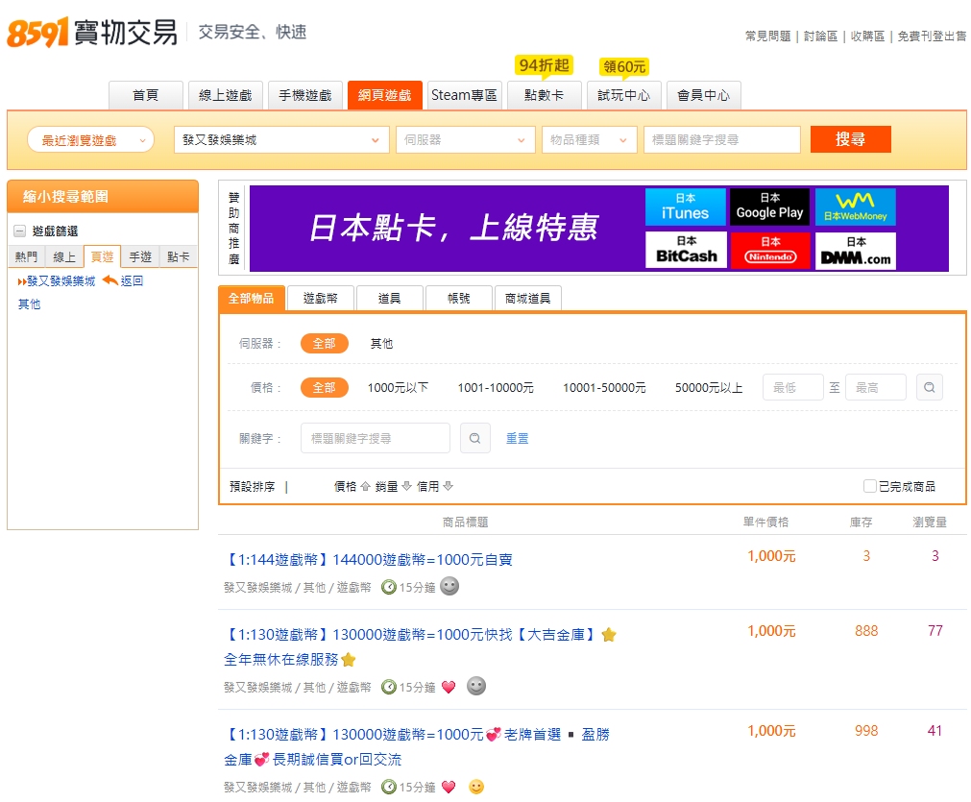Go to 首頁 nav tab
This screenshot has width=971, height=802.
146,95
